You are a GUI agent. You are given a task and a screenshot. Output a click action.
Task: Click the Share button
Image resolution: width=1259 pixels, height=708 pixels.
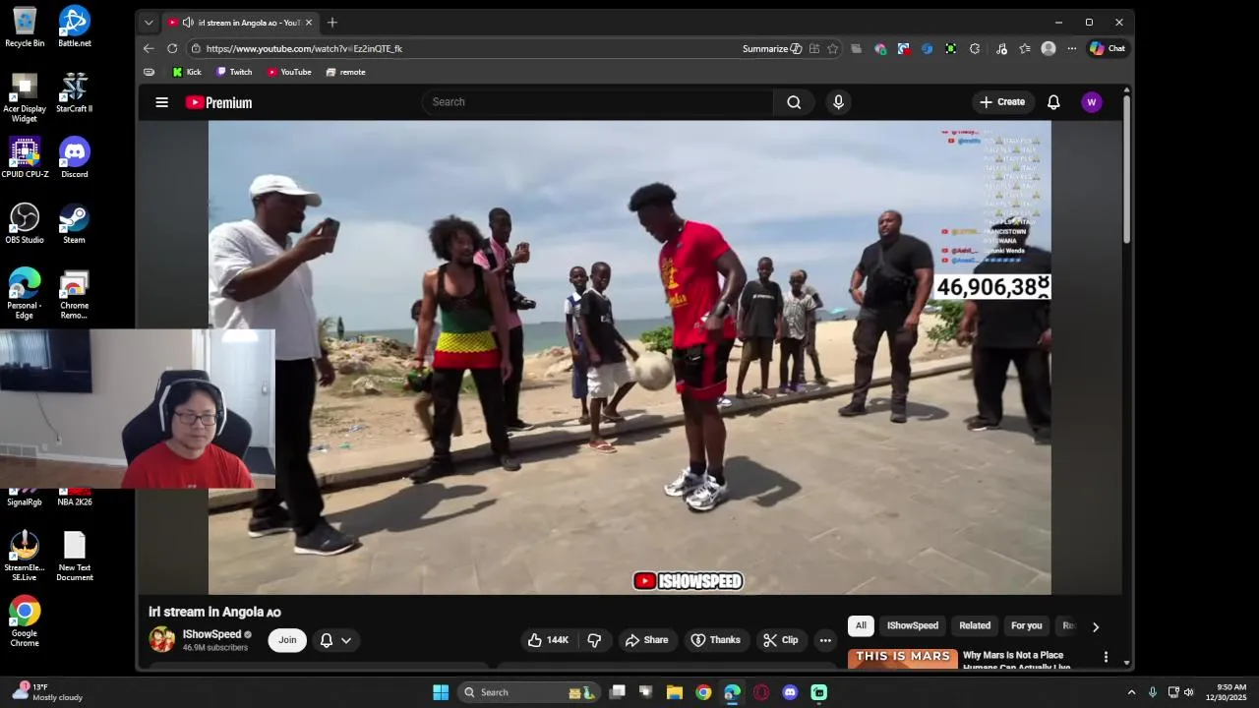646,640
